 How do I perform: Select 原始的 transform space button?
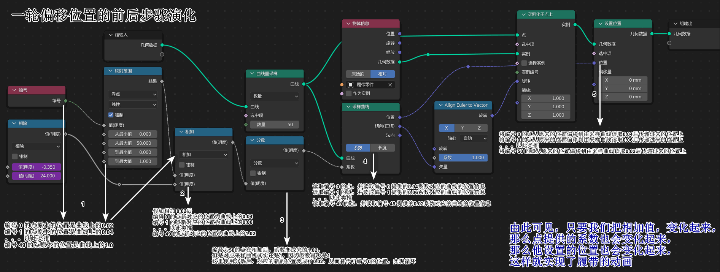coord(358,74)
